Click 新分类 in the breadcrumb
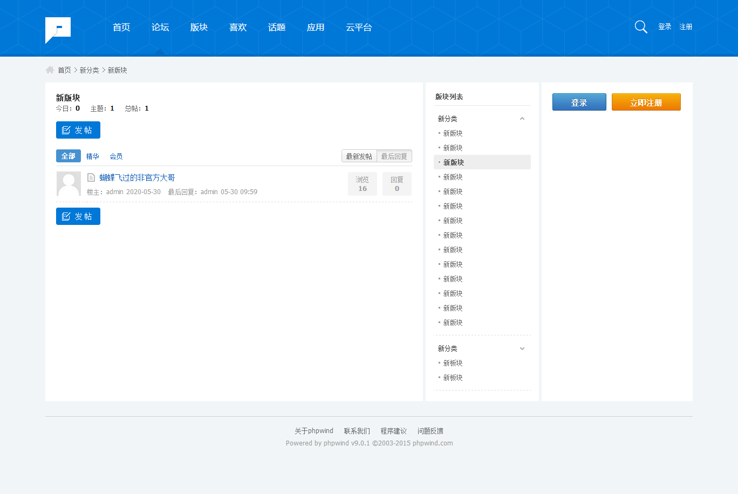The image size is (738, 494). pos(90,70)
